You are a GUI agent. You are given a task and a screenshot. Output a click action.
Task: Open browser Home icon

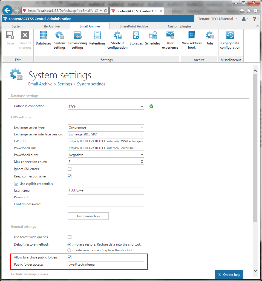[x=242, y=10]
